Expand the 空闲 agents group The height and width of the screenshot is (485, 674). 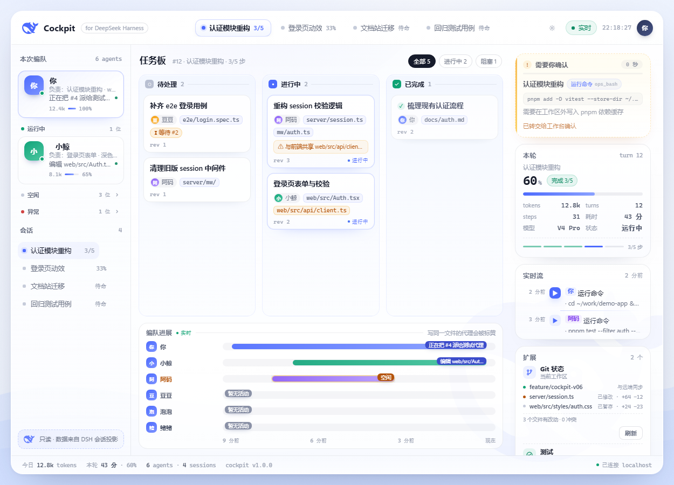(x=71, y=195)
